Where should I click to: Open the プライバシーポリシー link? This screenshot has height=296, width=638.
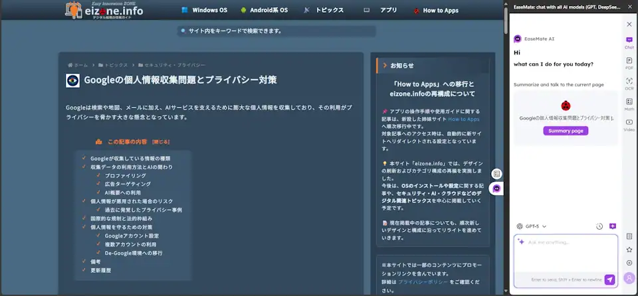click(x=423, y=282)
